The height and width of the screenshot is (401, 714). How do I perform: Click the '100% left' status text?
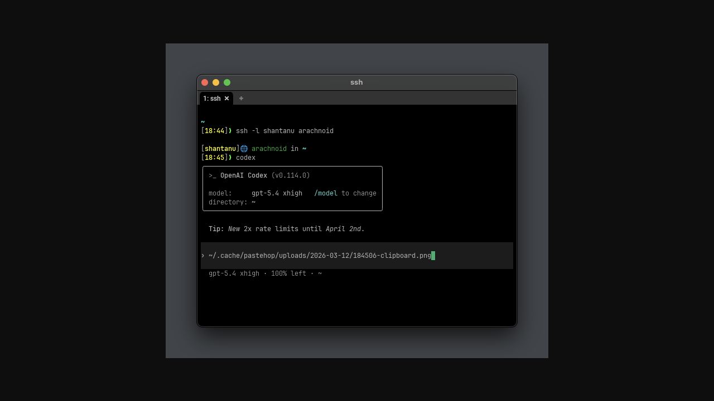click(288, 273)
